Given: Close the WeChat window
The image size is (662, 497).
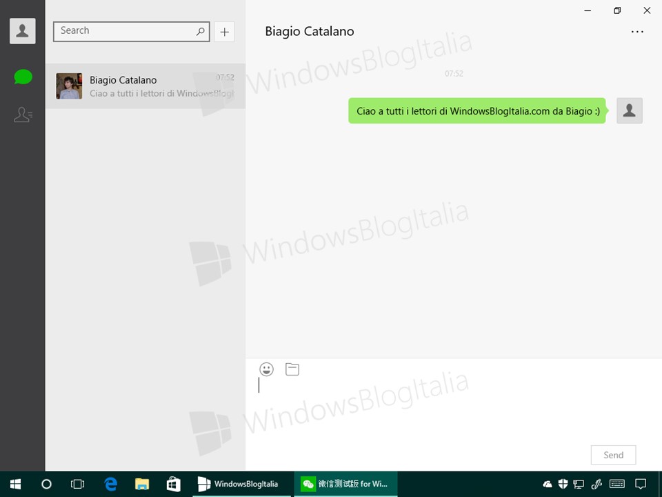Looking at the screenshot, I should pos(647,10).
